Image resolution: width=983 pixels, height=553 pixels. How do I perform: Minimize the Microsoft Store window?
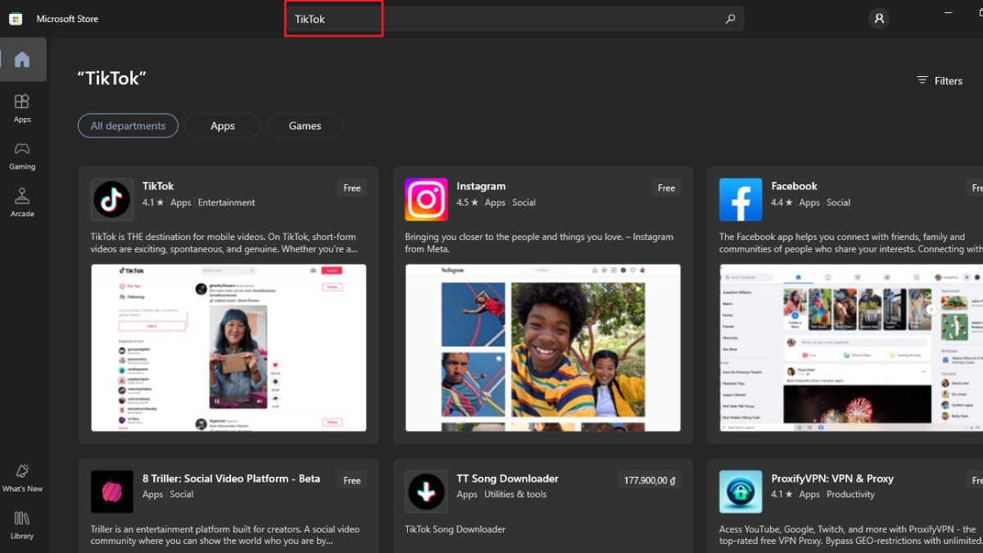[948, 11]
